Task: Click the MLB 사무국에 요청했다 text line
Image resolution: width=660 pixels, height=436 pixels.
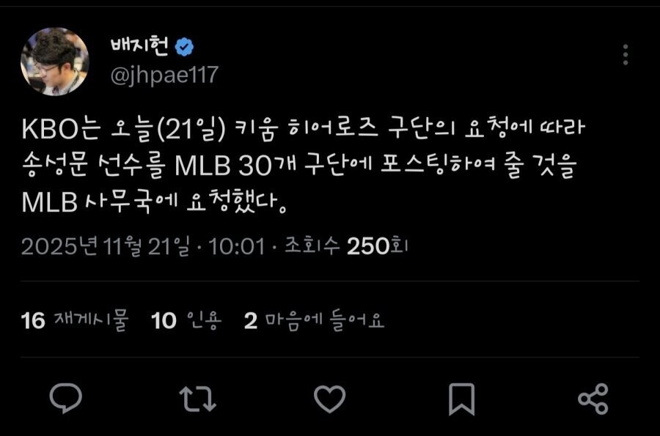Action: point(155,202)
